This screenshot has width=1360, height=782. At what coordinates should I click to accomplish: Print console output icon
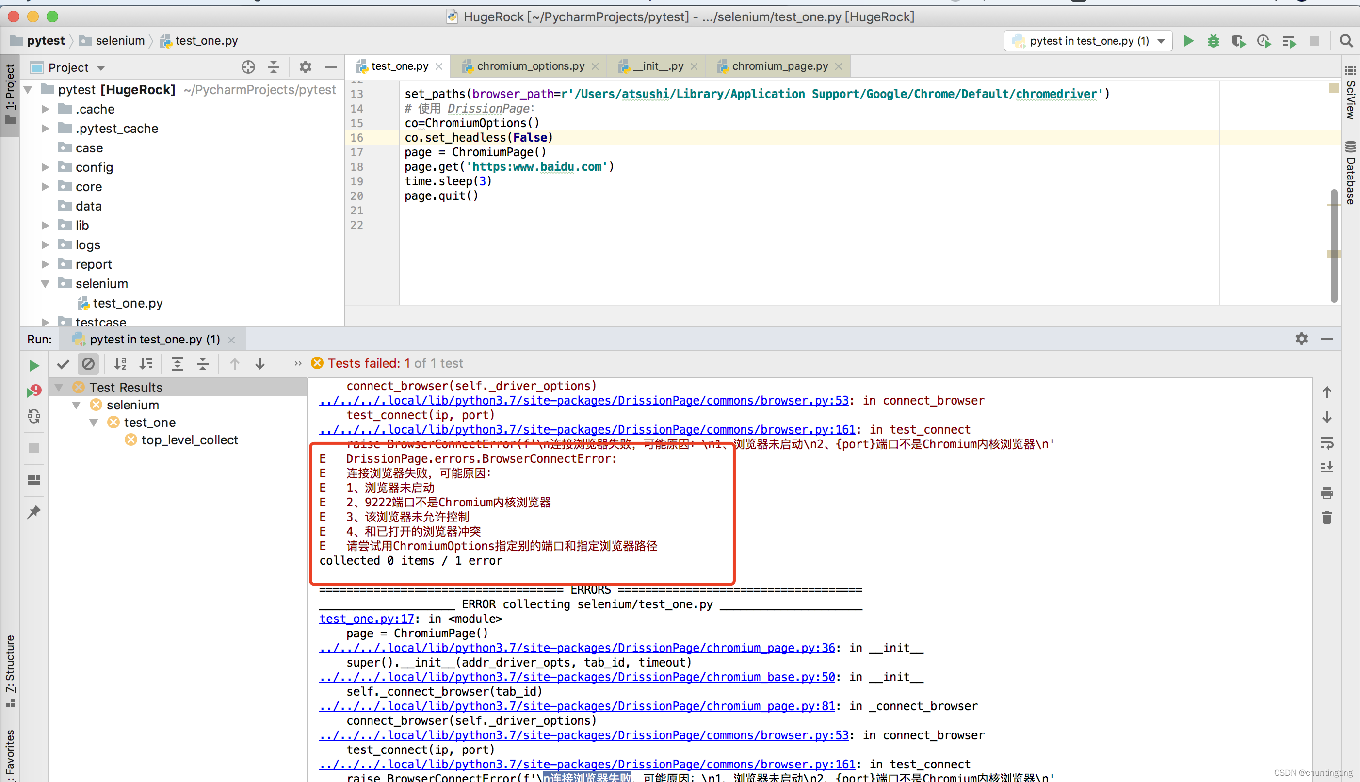coord(1327,492)
